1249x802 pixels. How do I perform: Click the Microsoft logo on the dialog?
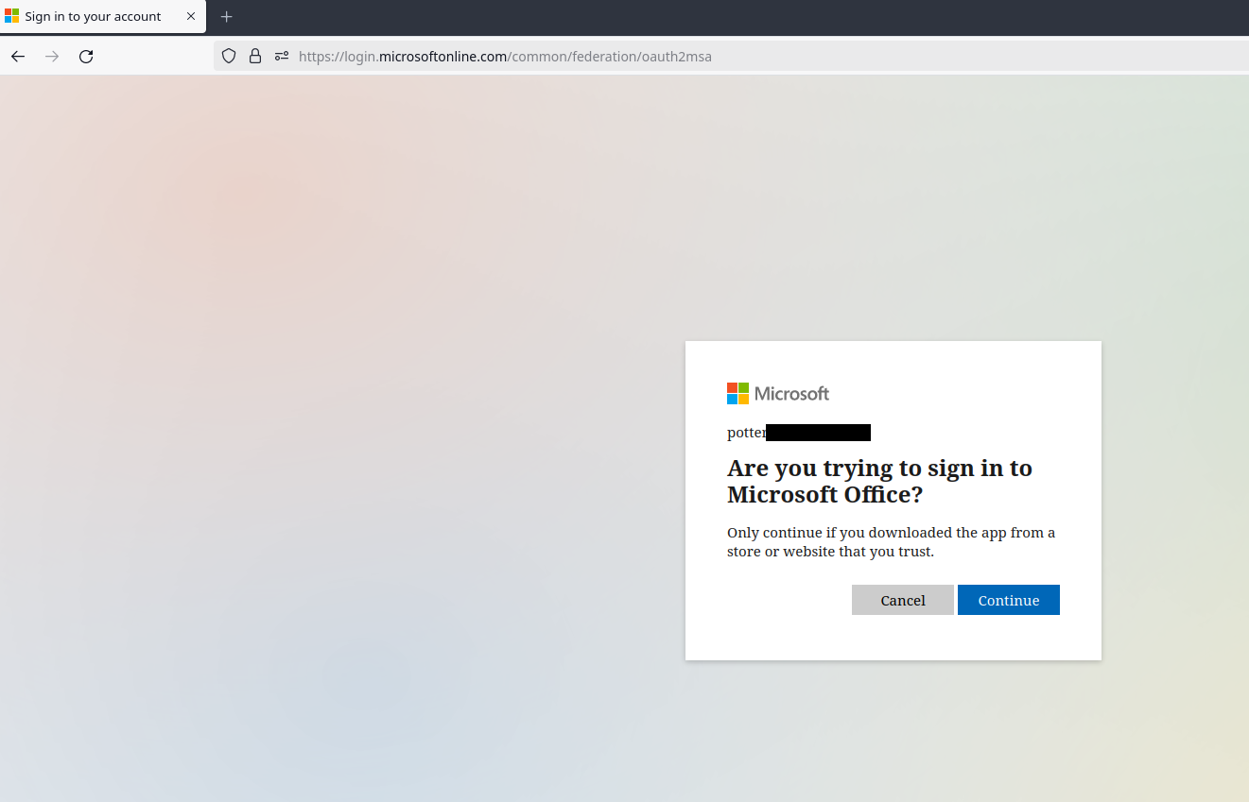[777, 393]
